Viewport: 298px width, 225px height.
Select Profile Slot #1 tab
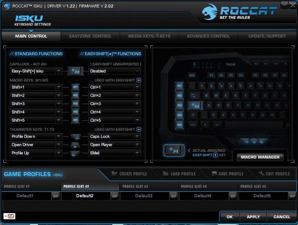[31, 186]
